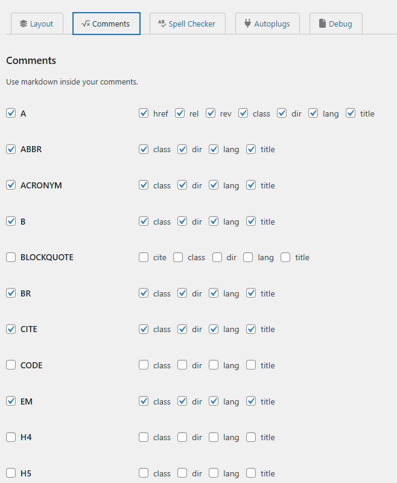Open the Spell Checker tab
This screenshot has height=483, width=397.
point(188,24)
